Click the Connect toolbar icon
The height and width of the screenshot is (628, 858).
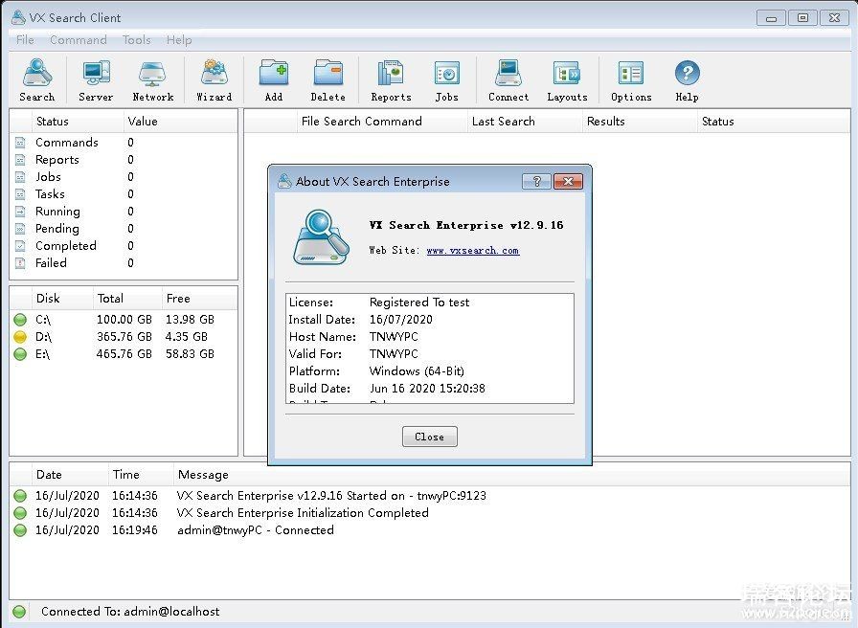click(508, 79)
